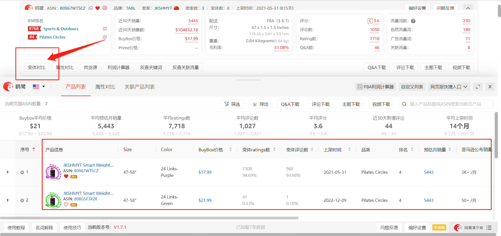This screenshot has height=236, width=501.
Task: Click the 专业版 badge in the bottom bar
Action: pyautogui.click(x=439, y=227)
